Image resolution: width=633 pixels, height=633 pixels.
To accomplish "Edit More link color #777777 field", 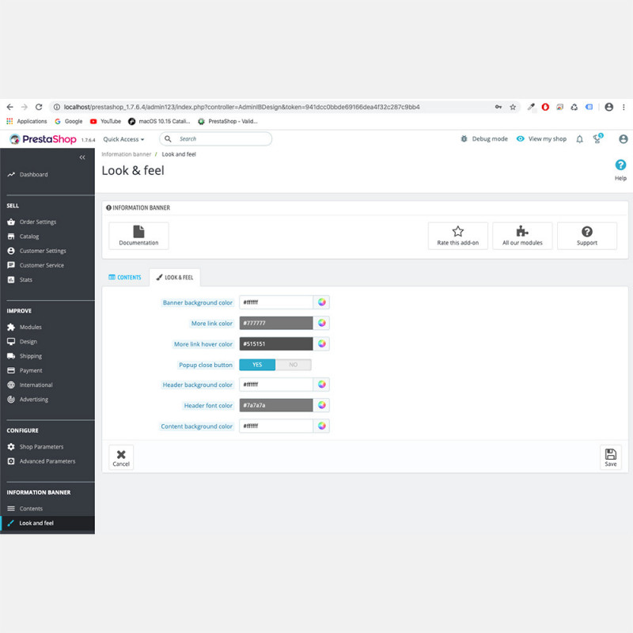I will click(x=276, y=323).
